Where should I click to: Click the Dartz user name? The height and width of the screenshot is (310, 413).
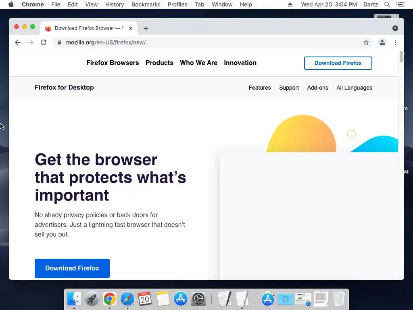[x=371, y=4]
